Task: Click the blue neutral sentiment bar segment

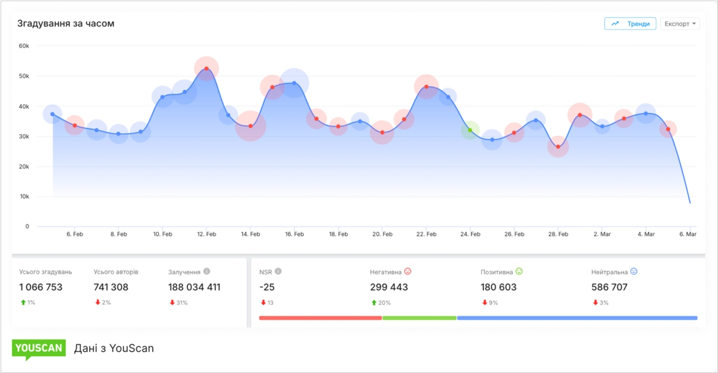Action: coord(577,318)
